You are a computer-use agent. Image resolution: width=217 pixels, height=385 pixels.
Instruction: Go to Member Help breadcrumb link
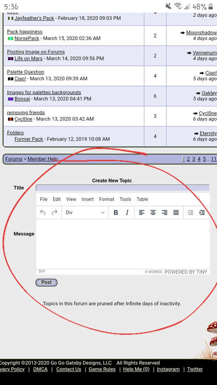[42, 159]
